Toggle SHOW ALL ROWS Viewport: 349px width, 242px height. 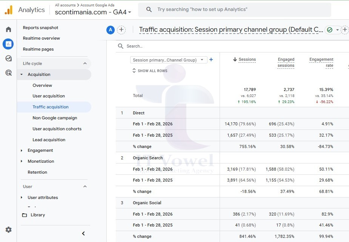150,71
